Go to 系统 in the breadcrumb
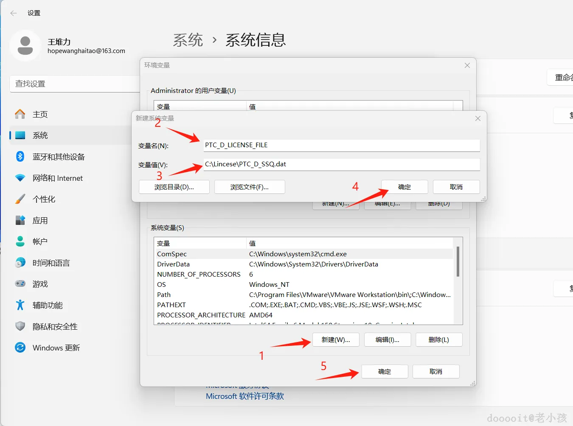Image resolution: width=573 pixels, height=426 pixels. tap(188, 40)
